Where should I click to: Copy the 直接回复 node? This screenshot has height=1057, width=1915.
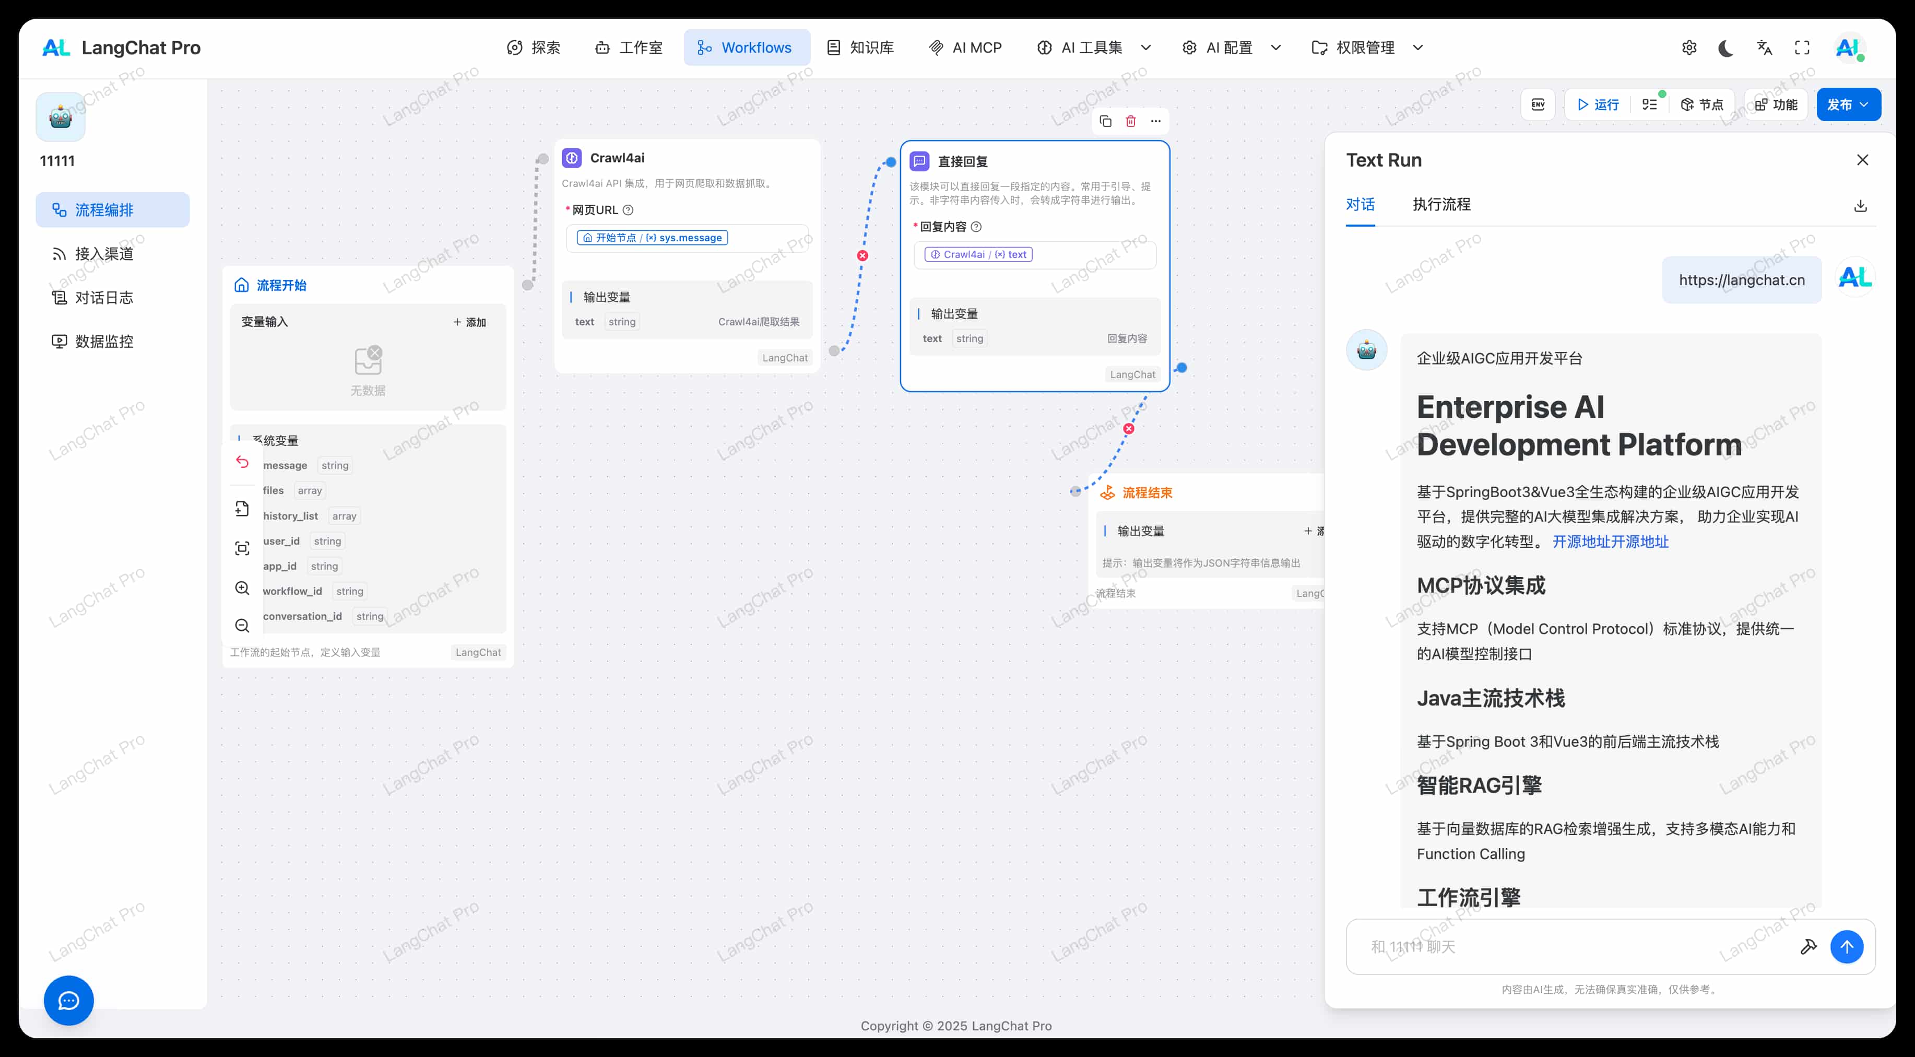pos(1105,121)
